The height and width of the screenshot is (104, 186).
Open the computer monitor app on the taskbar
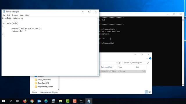click(53, 101)
